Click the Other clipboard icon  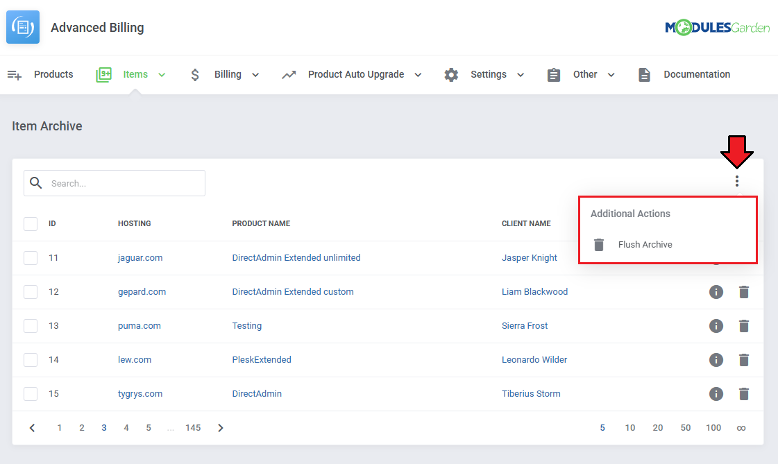554,75
